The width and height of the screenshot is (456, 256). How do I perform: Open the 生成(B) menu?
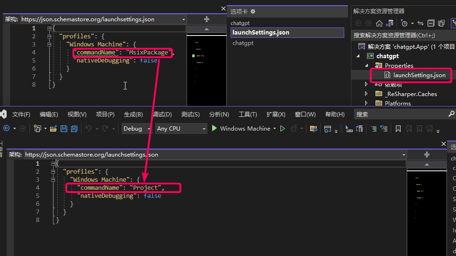point(133,115)
